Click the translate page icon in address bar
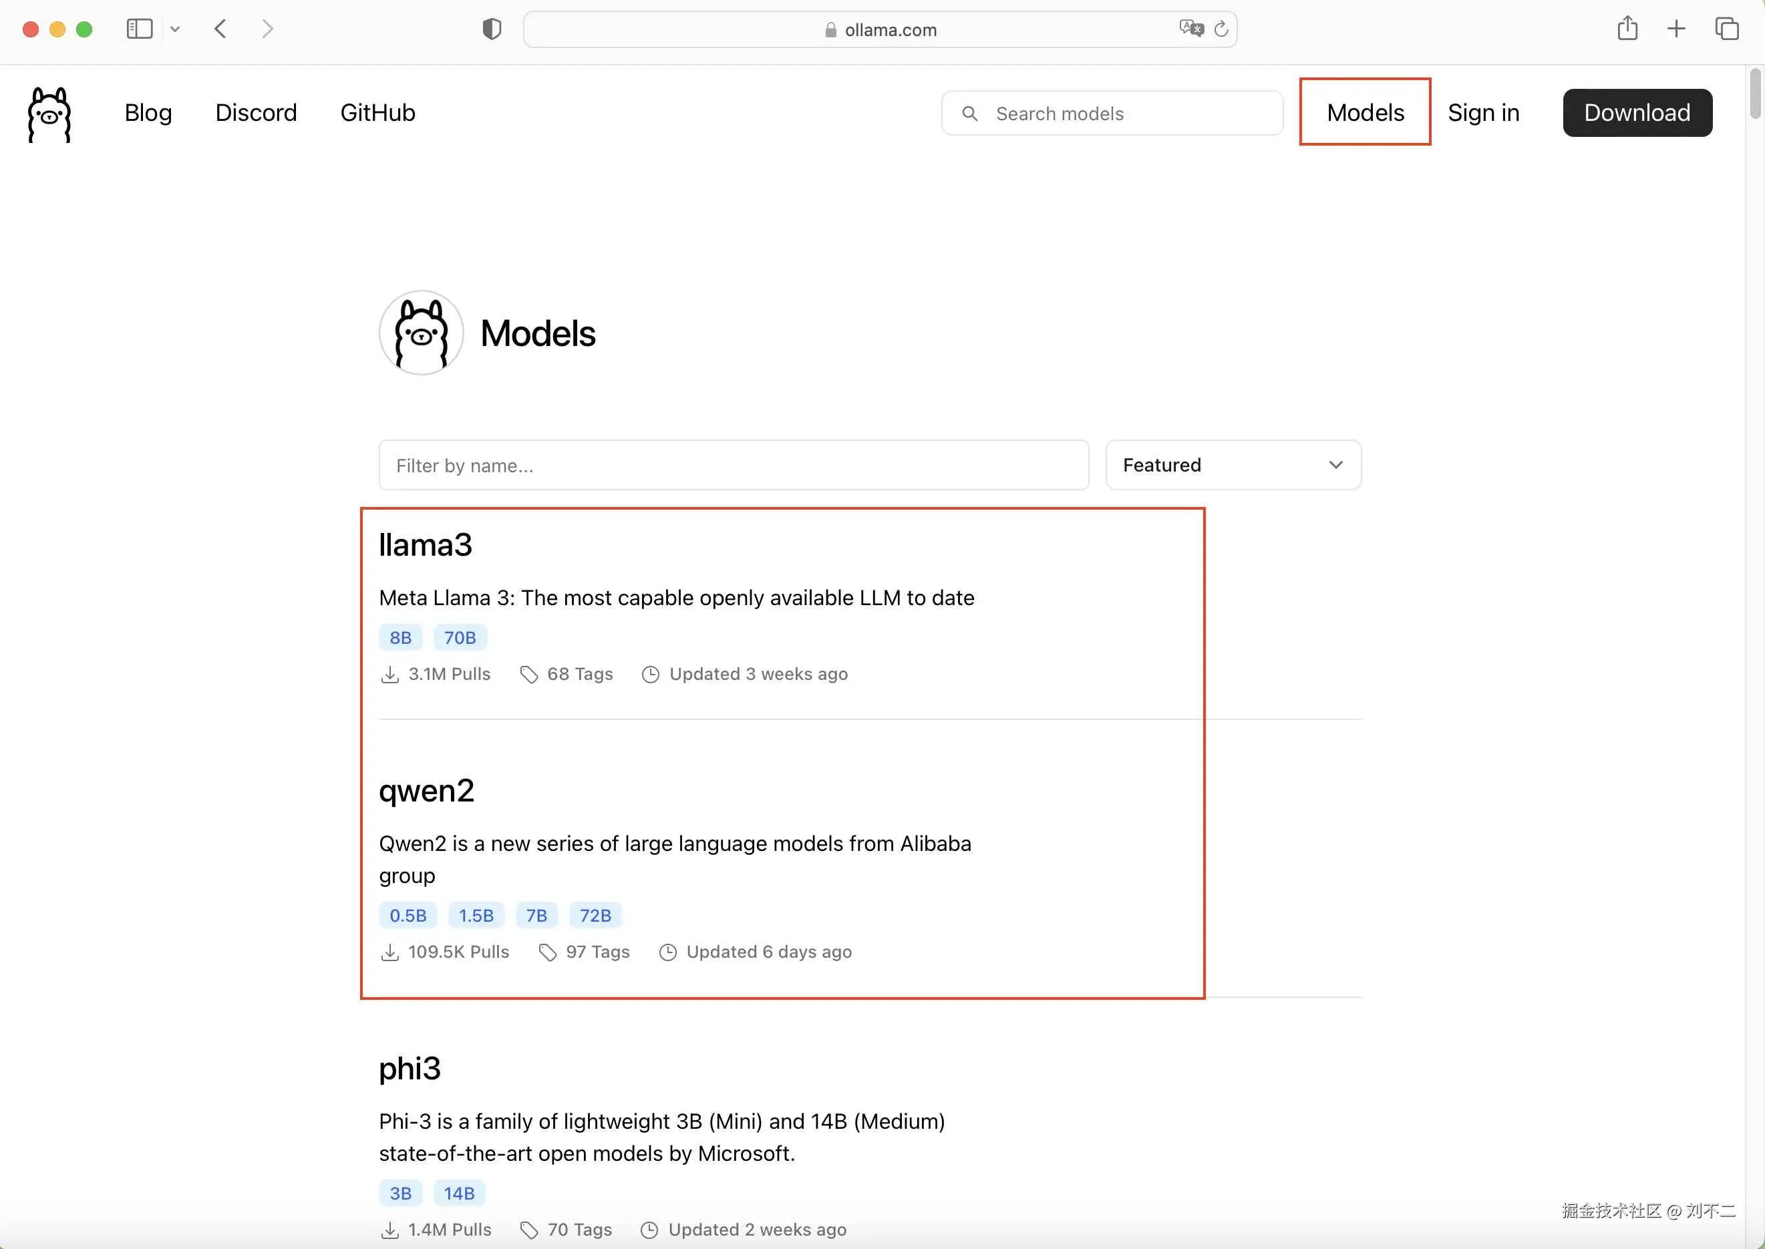 click(x=1191, y=29)
